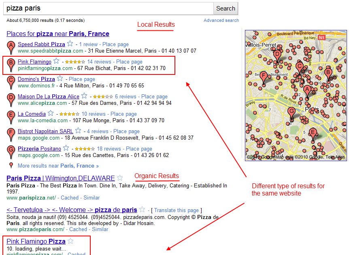Star the Pink Flamingo local result
This screenshot has height=255, width=349.
57,61
